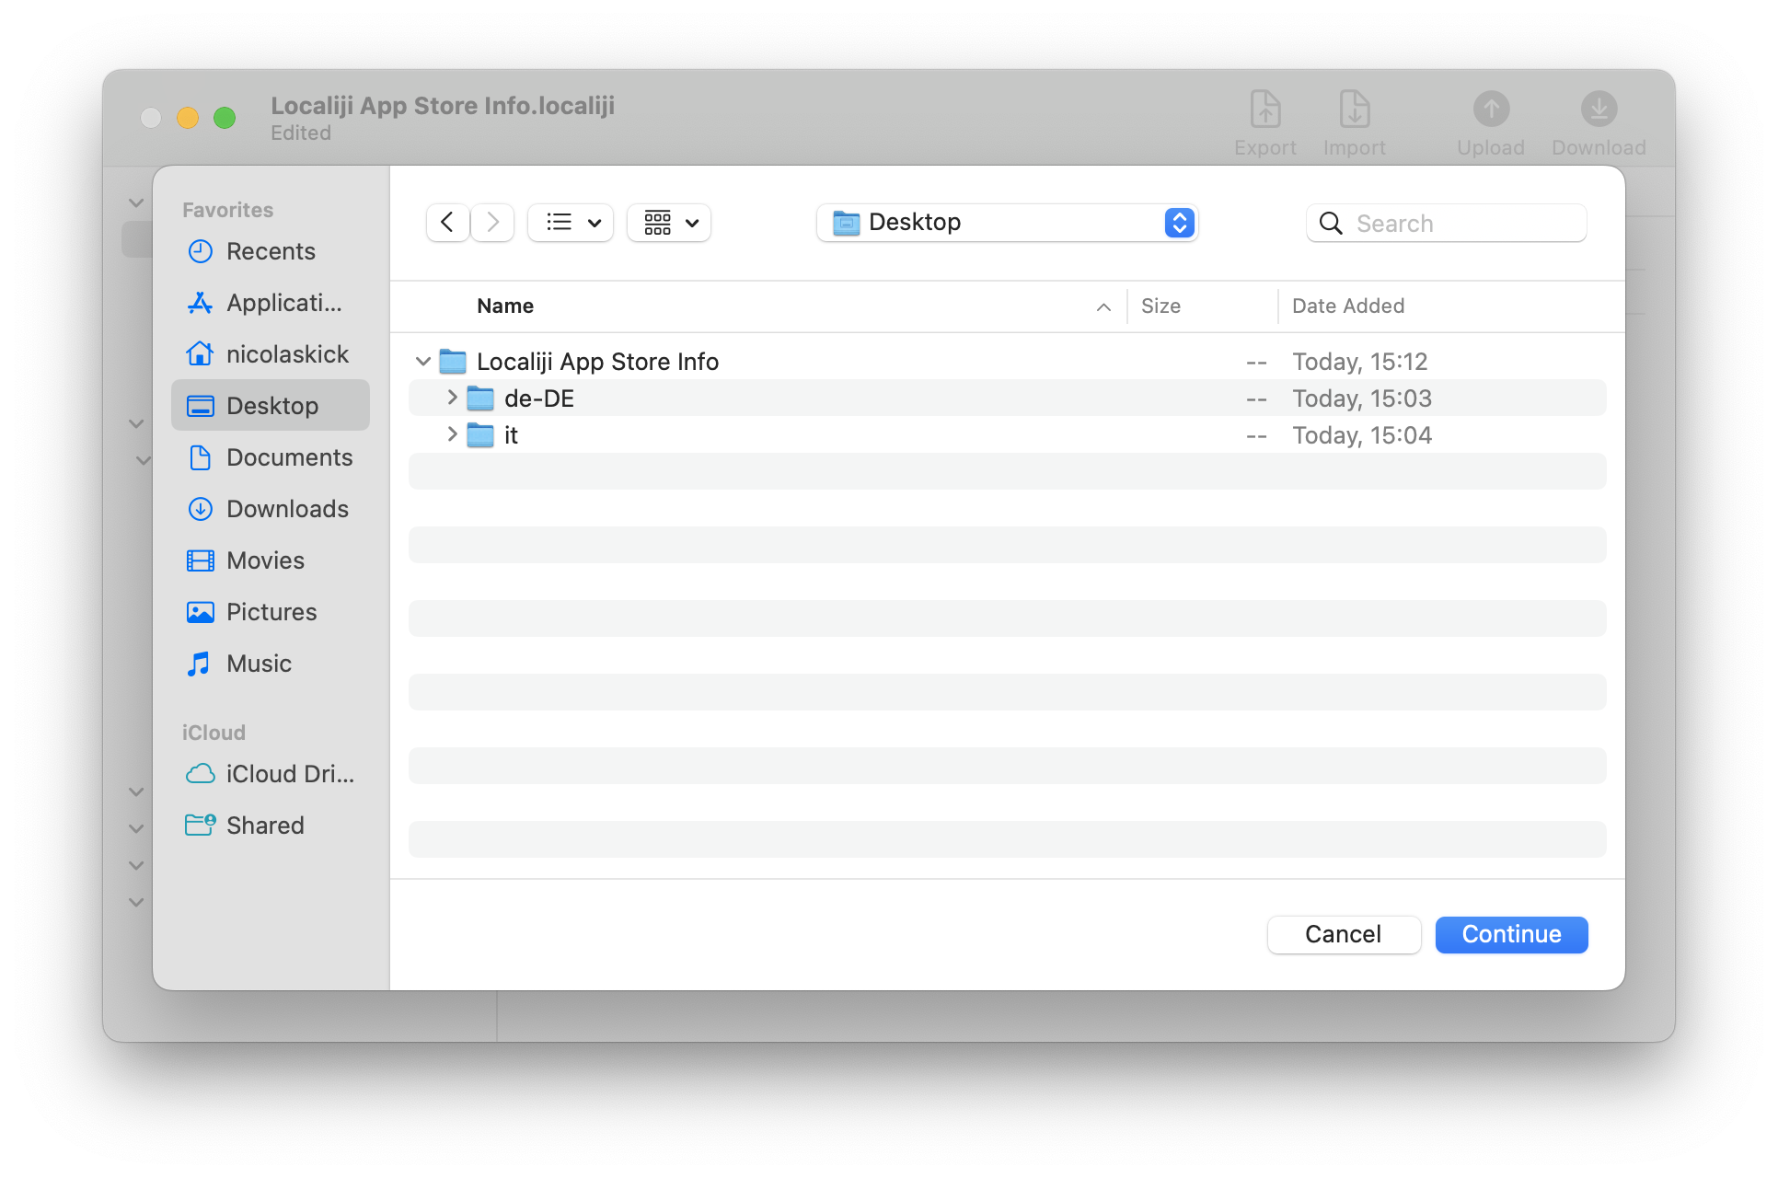Select Desktop in the sidebar
The width and height of the screenshot is (1778, 1178).
(271, 406)
